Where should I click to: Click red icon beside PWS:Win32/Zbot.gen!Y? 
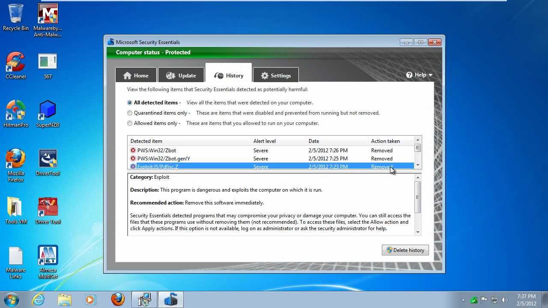(x=133, y=159)
